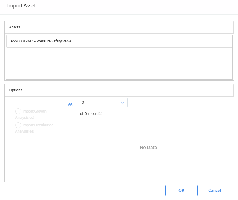Click the empty space below the asset list
The height and width of the screenshot is (200, 238).
point(120,63)
